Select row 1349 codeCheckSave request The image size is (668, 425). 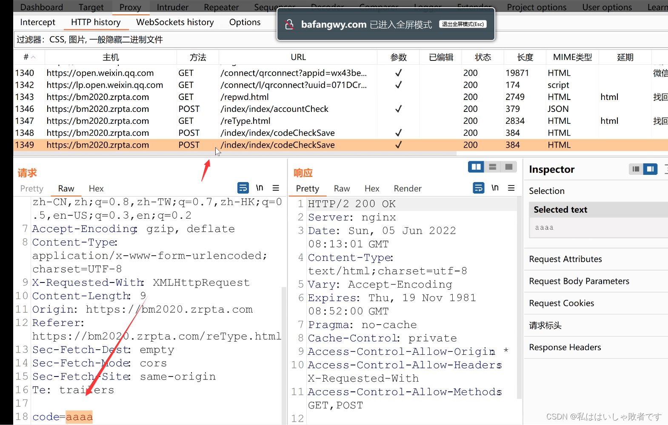point(340,145)
